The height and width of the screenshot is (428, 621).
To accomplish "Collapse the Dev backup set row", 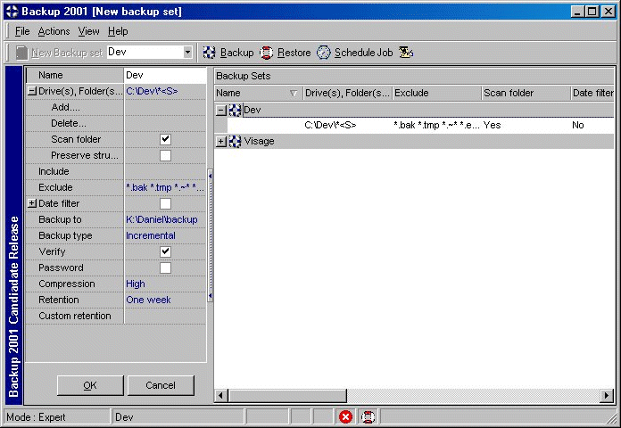I will click(221, 110).
